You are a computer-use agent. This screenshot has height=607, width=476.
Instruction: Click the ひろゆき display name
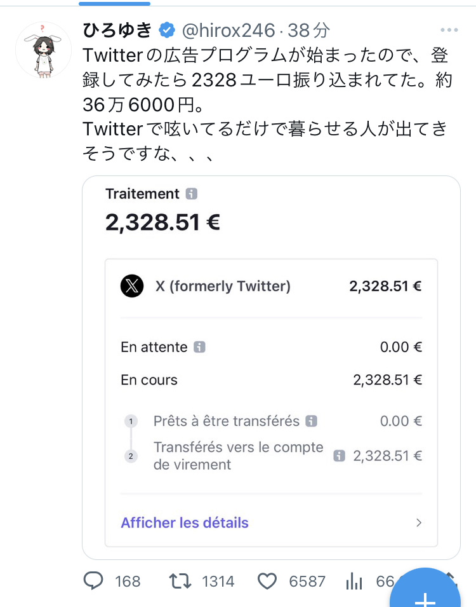pyautogui.click(x=118, y=30)
